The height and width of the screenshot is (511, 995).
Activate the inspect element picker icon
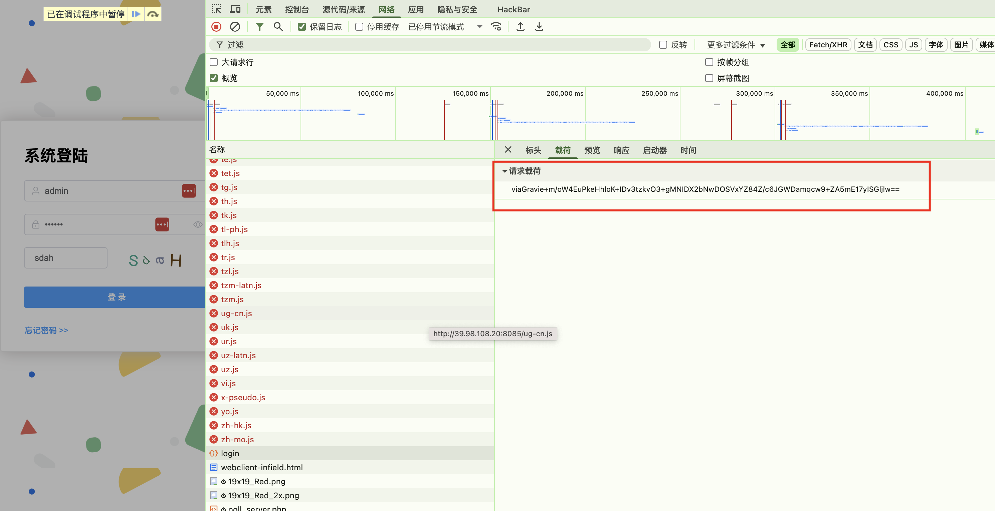coord(216,9)
